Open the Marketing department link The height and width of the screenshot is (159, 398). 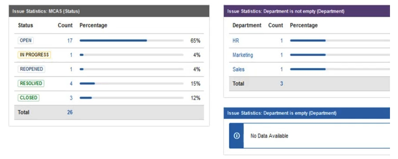pyautogui.click(x=243, y=55)
